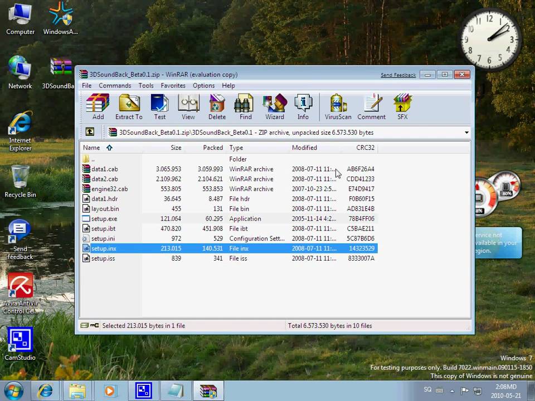Click the SQ language indicator
The width and height of the screenshot is (535, 401).
[427, 389]
